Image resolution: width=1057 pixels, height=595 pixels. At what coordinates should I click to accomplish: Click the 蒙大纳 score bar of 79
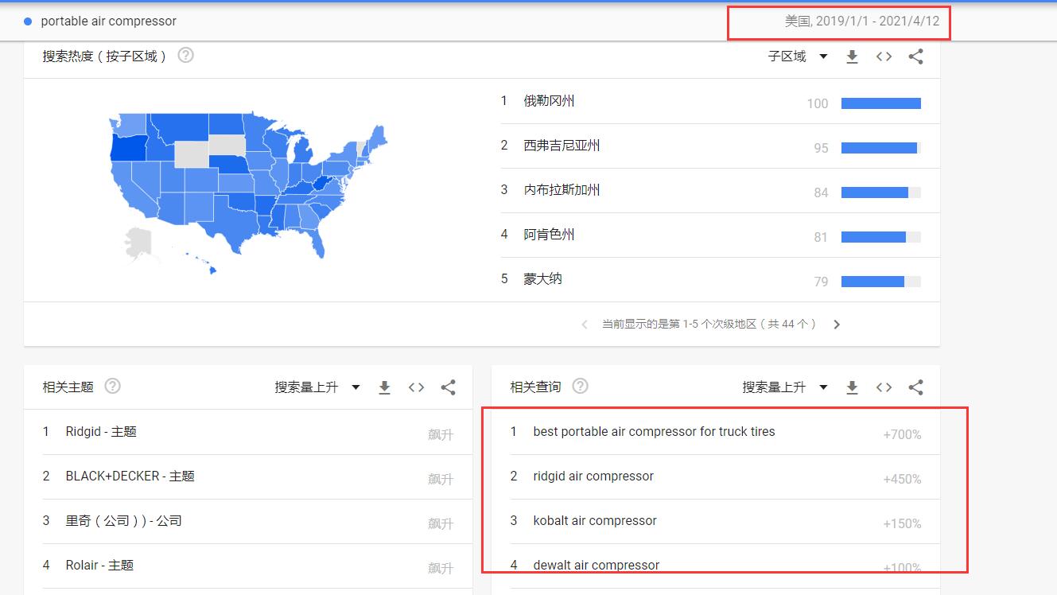pyautogui.click(x=880, y=282)
